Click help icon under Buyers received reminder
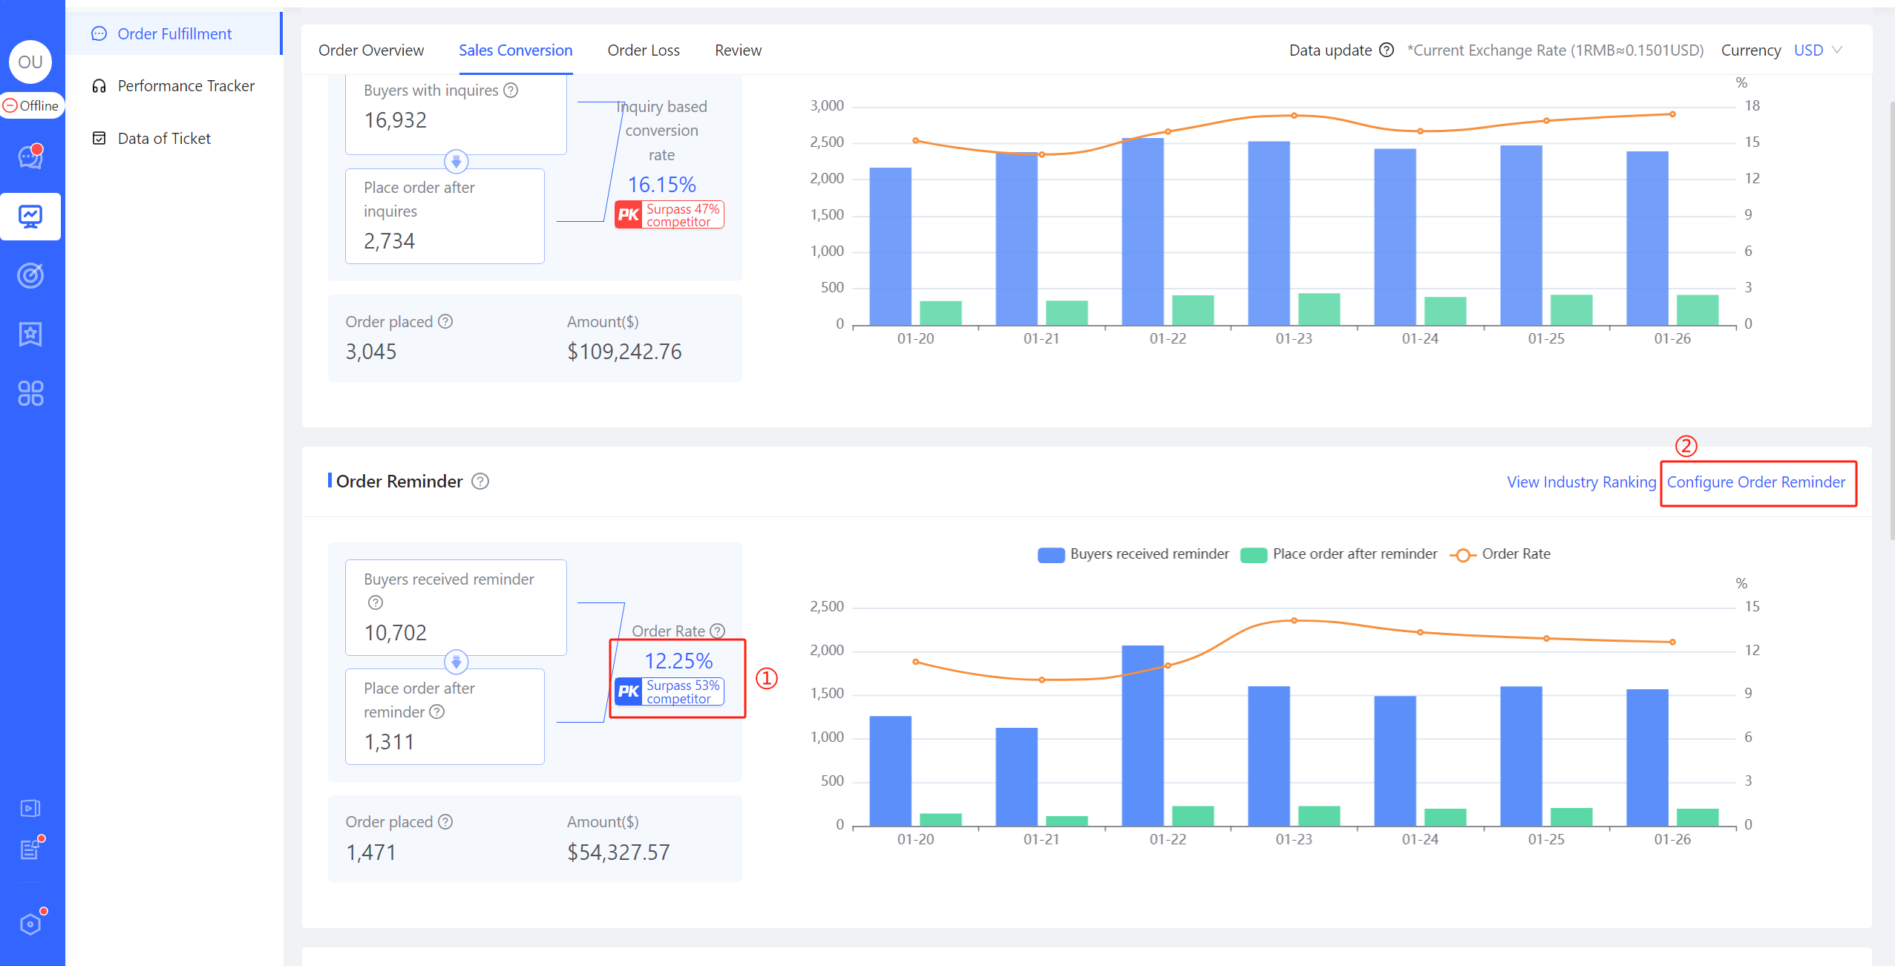This screenshot has height=966, width=1895. coord(376,602)
